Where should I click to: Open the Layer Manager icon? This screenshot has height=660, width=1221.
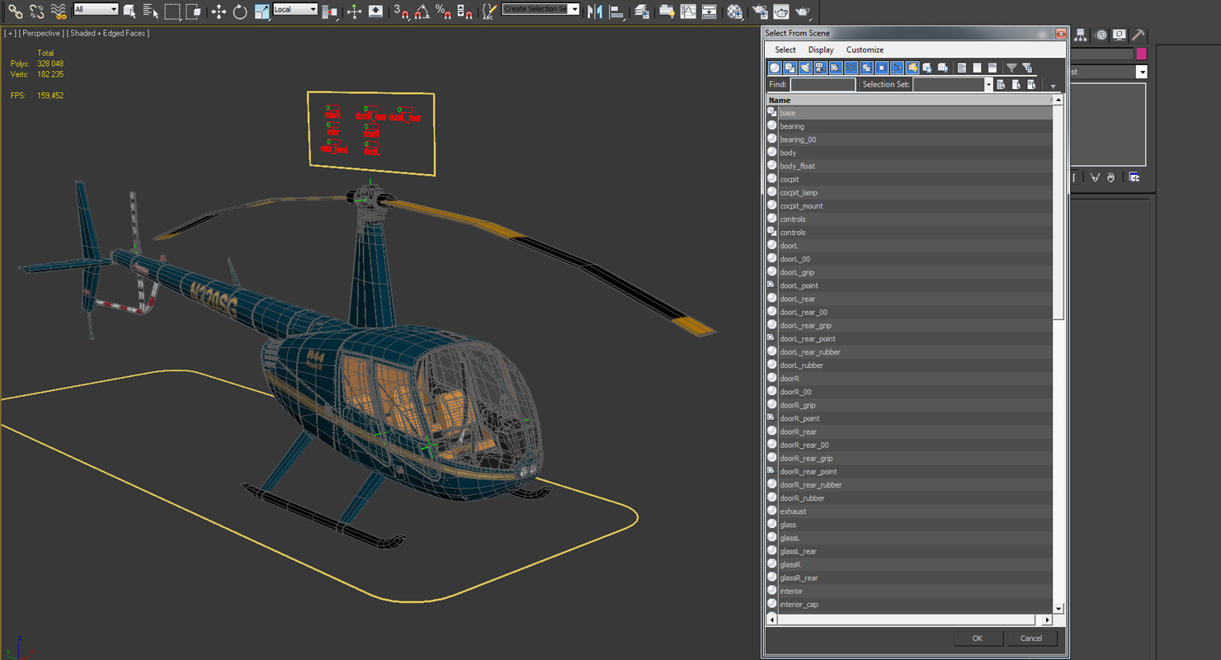tap(642, 12)
